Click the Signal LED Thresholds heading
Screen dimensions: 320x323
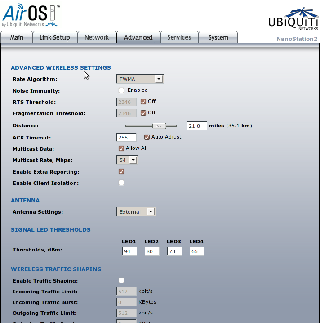tap(51, 230)
